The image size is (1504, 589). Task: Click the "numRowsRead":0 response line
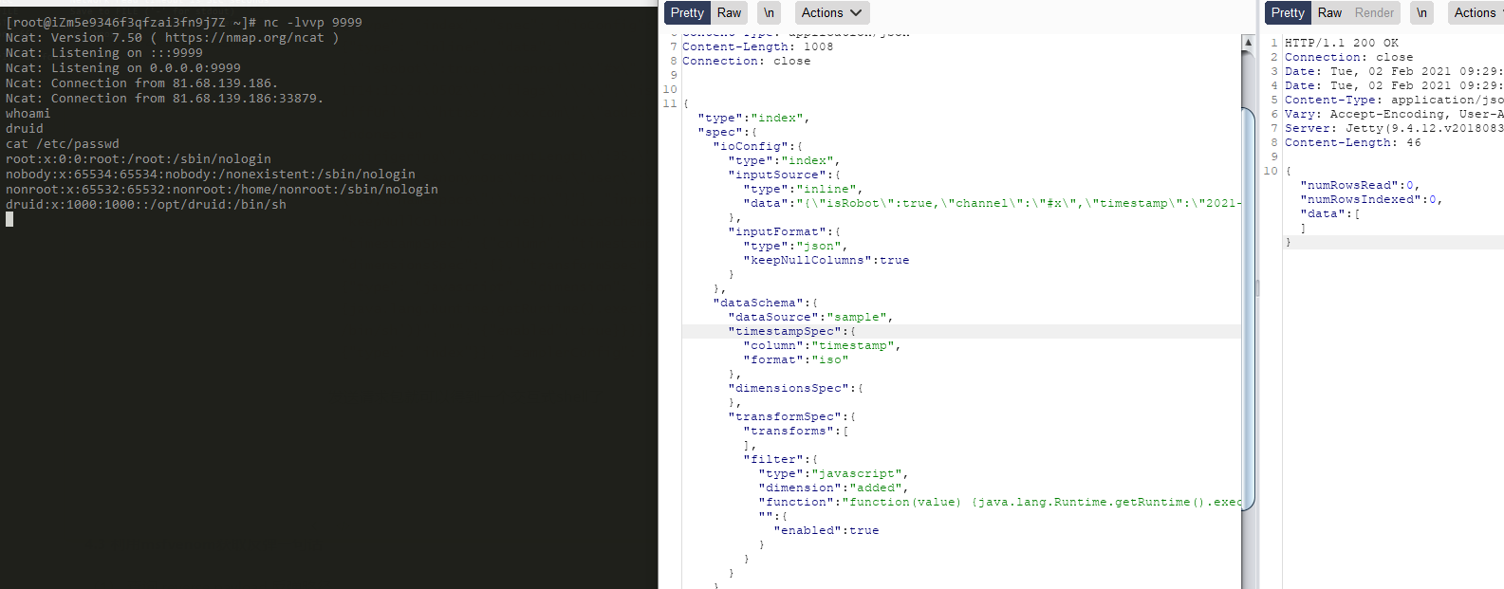point(1360,185)
